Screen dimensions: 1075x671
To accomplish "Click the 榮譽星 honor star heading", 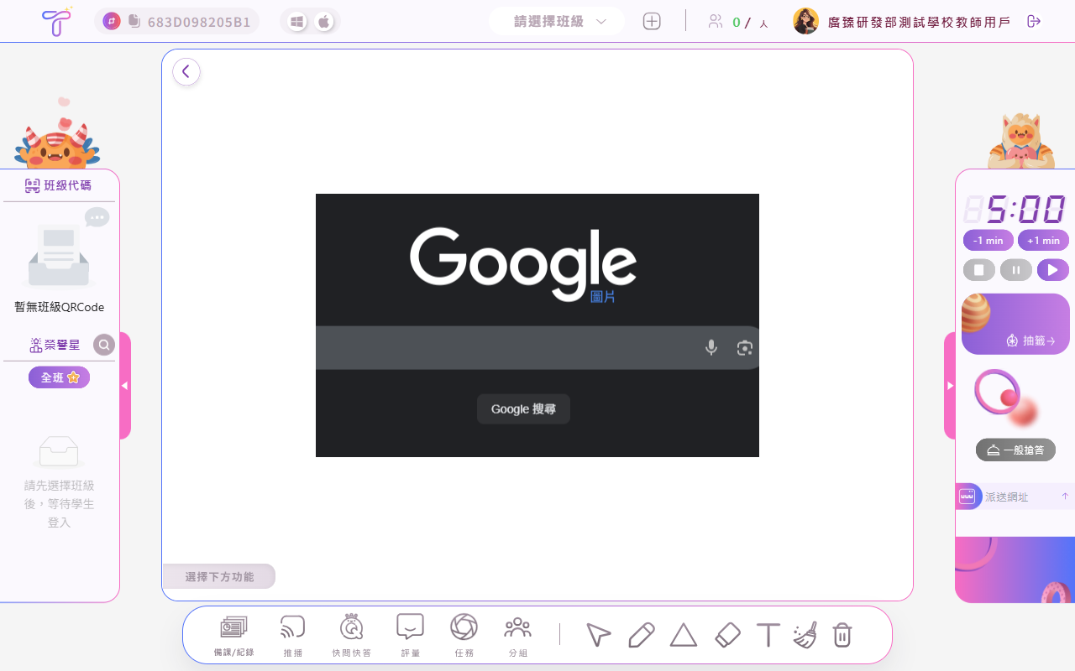I will coord(55,345).
